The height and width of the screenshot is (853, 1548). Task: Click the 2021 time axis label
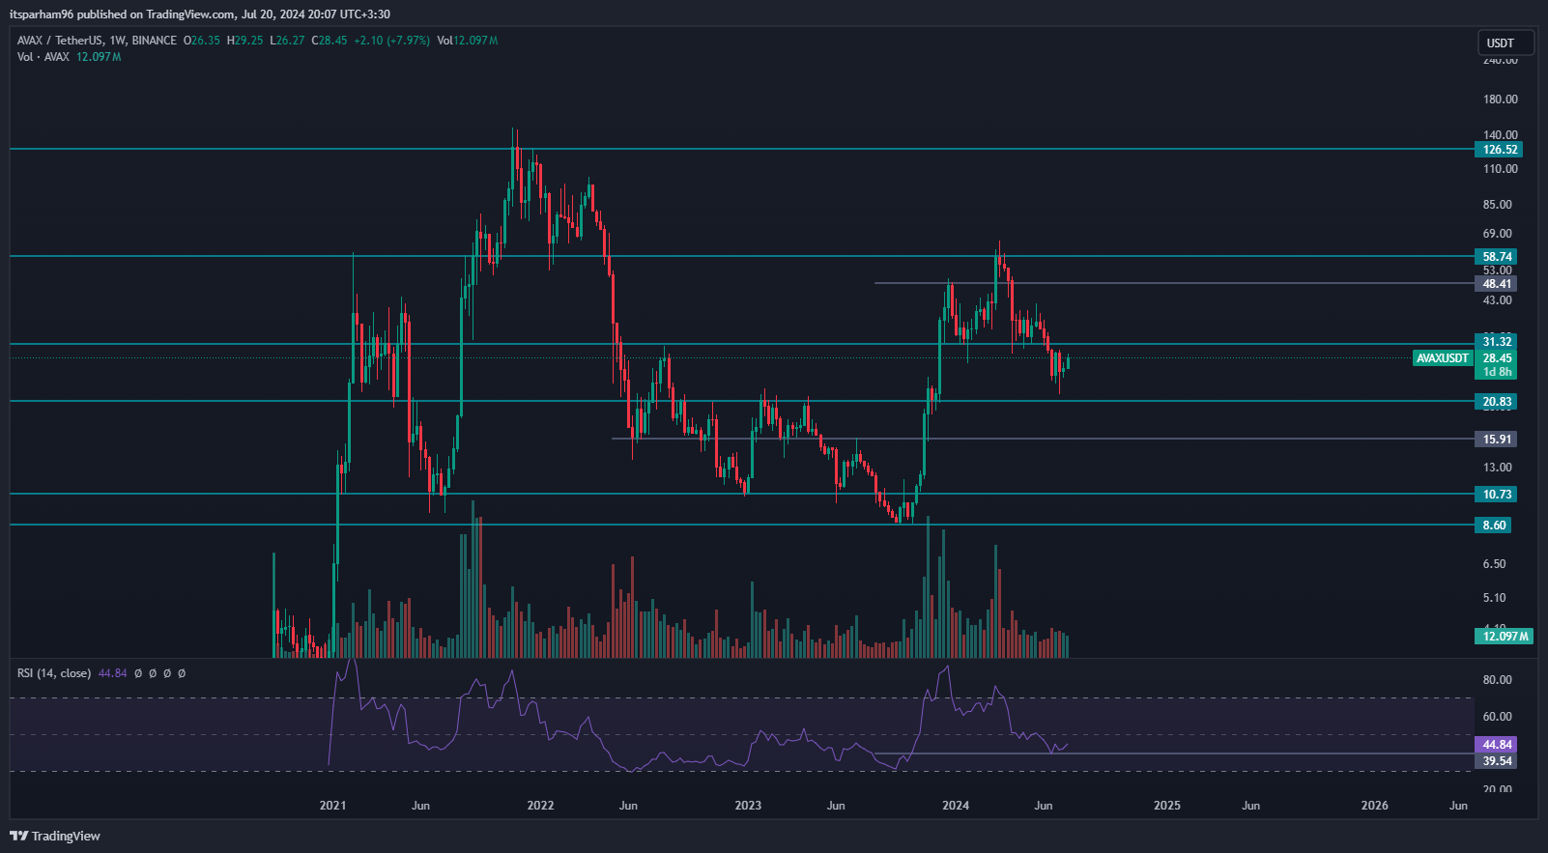click(x=332, y=806)
